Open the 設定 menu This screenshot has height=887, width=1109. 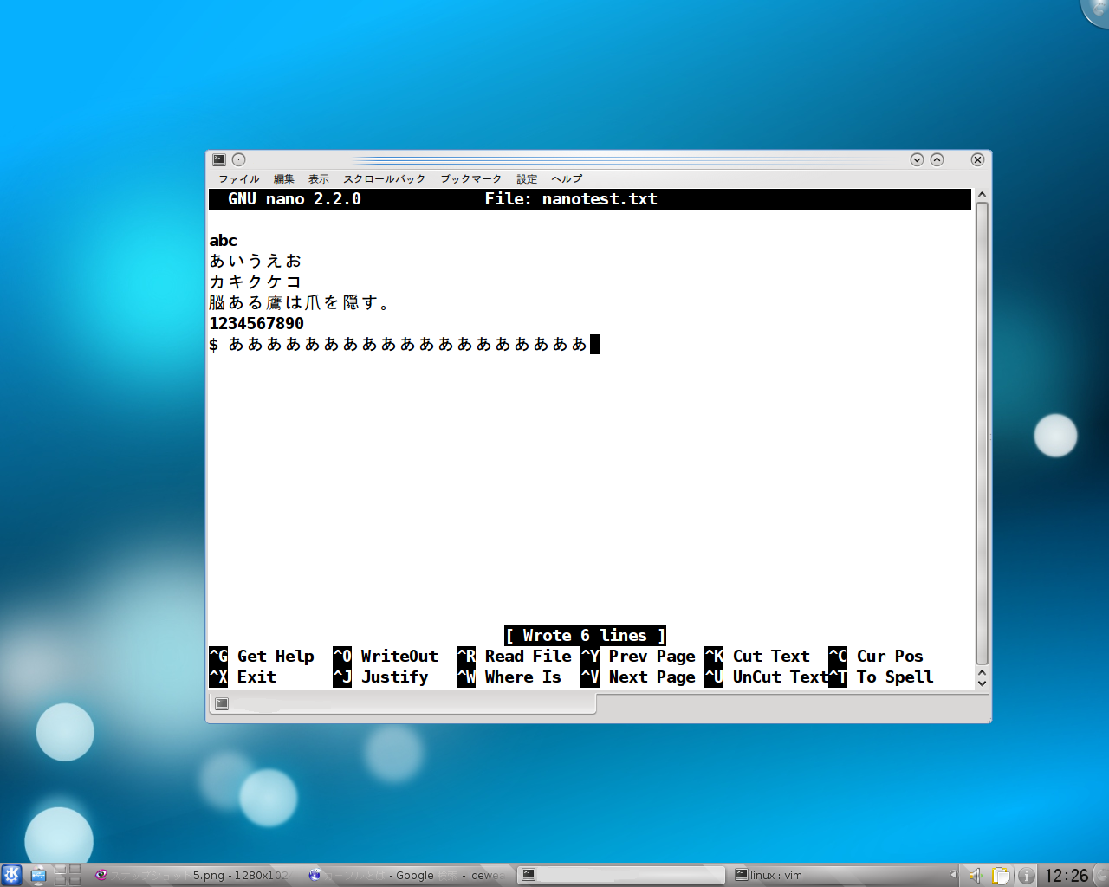click(527, 179)
